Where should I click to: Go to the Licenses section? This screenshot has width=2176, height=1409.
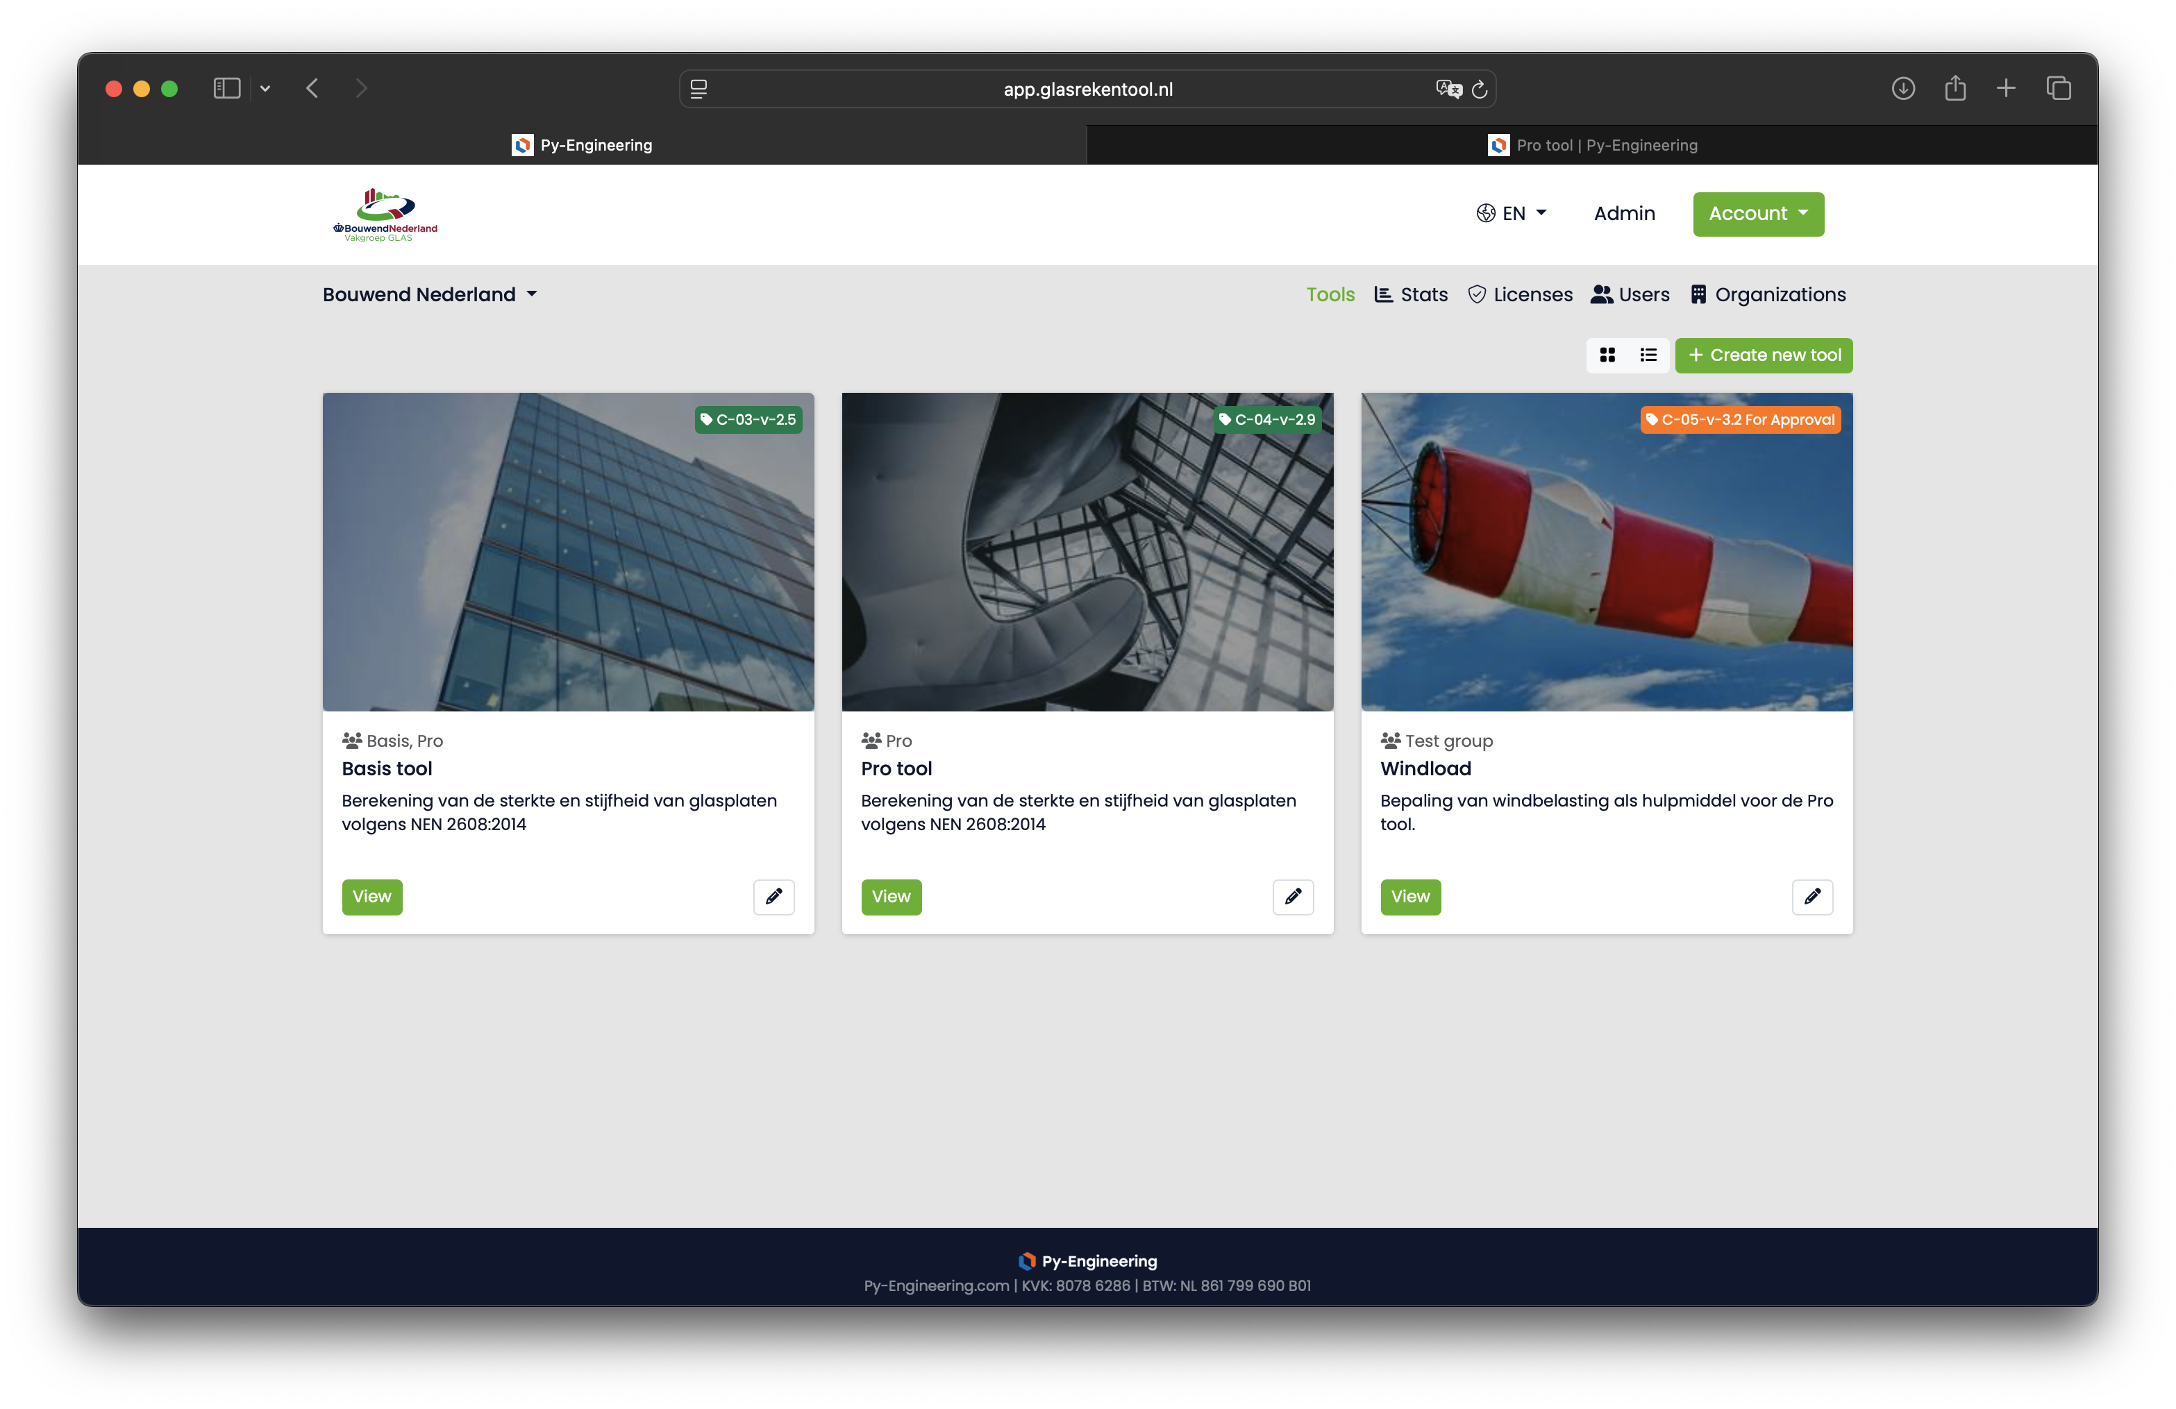coord(1520,295)
